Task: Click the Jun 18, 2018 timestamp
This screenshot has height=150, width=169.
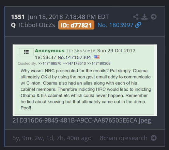Action: 68,17
